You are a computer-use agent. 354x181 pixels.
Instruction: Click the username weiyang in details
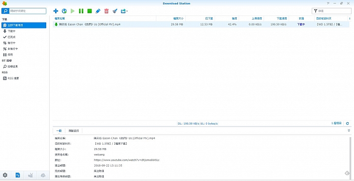coord(99,155)
